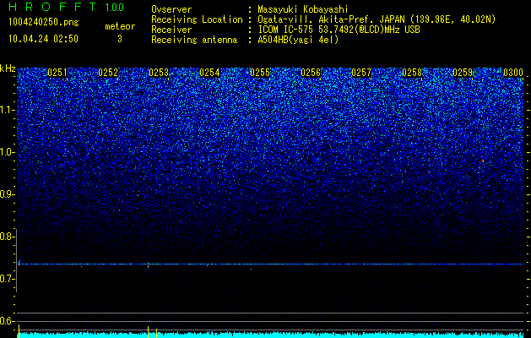
Task: Click the 0256 time marker
Action: [311, 73]
